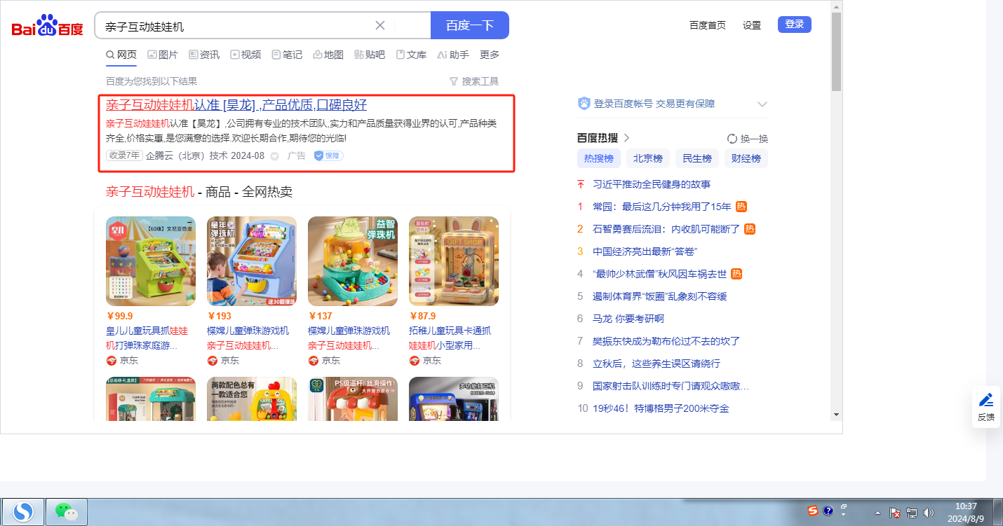The height and width of the screenshot is (526, 1003).
Task: Expand the dropdown arrow beside 2024-08
Action: coord(275,156)
